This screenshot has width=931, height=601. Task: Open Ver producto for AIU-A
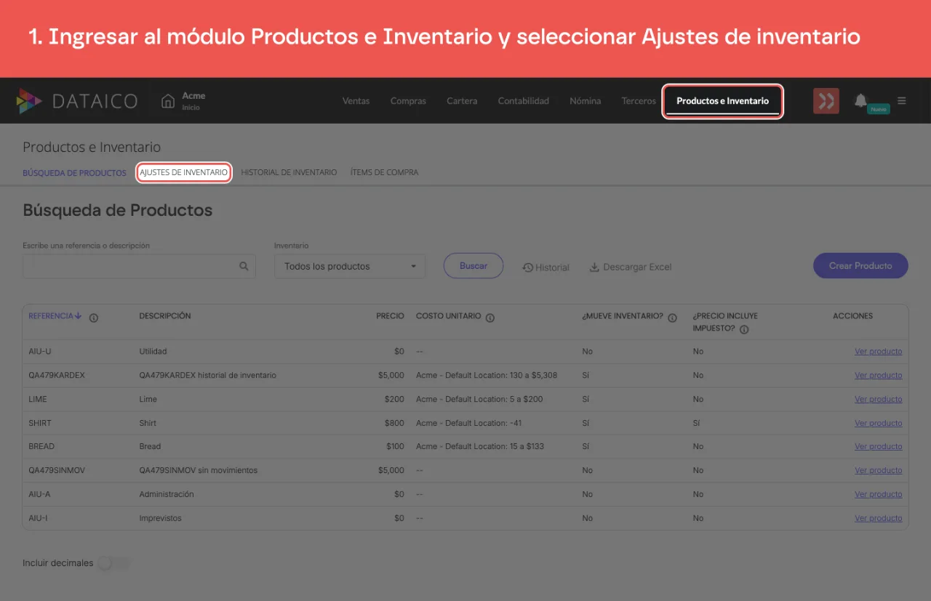point(878,494)
